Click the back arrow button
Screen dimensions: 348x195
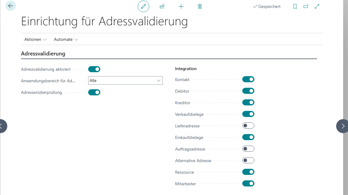[10, 6]
